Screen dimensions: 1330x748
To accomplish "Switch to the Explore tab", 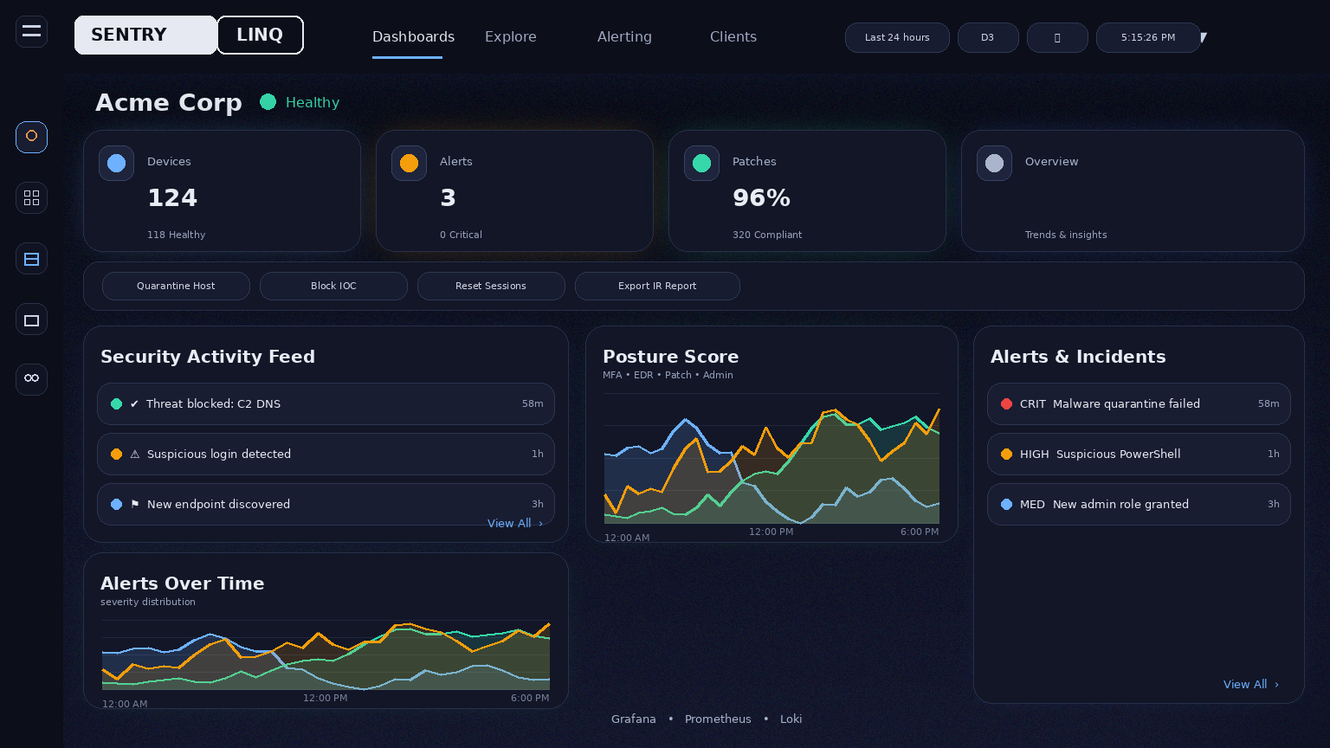I will 510,36.
